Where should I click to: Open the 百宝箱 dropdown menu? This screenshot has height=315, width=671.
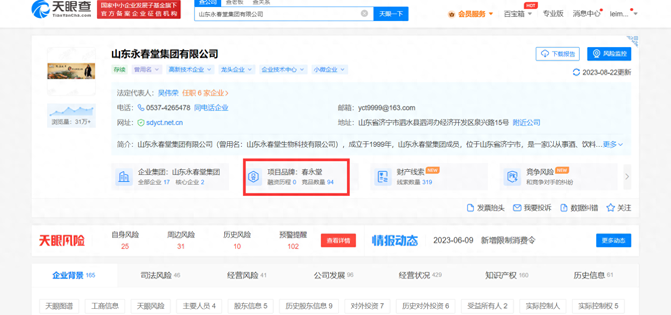click(518, 14)
